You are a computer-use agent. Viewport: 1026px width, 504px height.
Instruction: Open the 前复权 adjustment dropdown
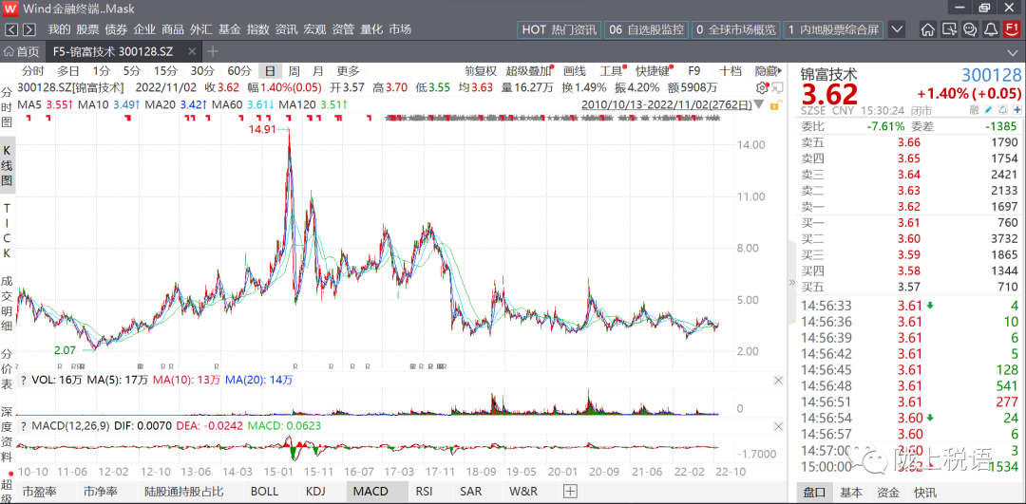click(x=481, y=71)
